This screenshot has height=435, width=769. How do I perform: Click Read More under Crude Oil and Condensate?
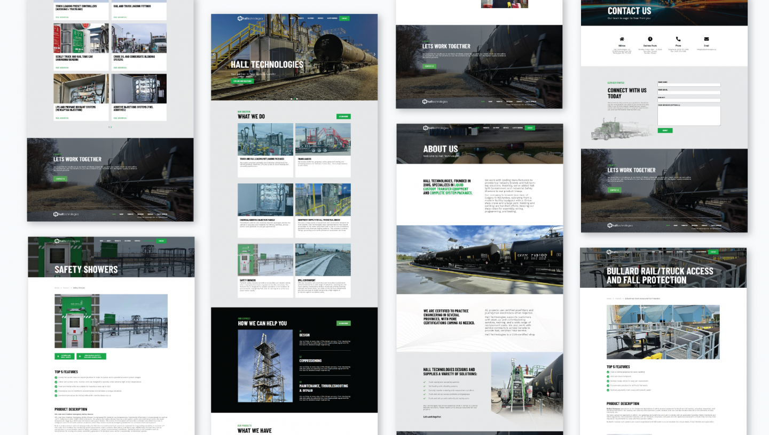click(120, 68)
